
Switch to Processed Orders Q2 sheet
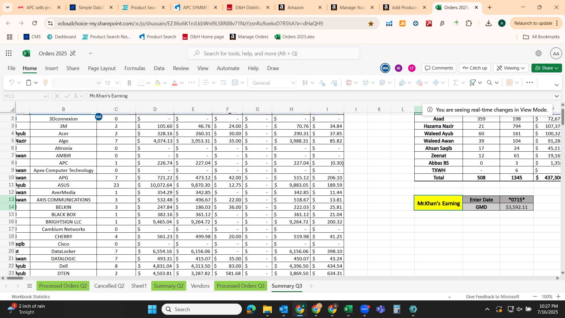[x=63, y=286]
